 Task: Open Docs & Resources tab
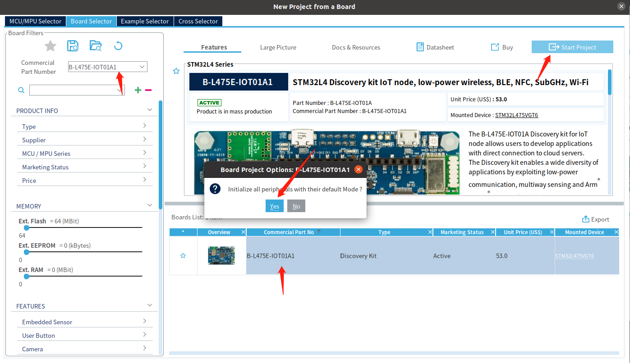356,47
